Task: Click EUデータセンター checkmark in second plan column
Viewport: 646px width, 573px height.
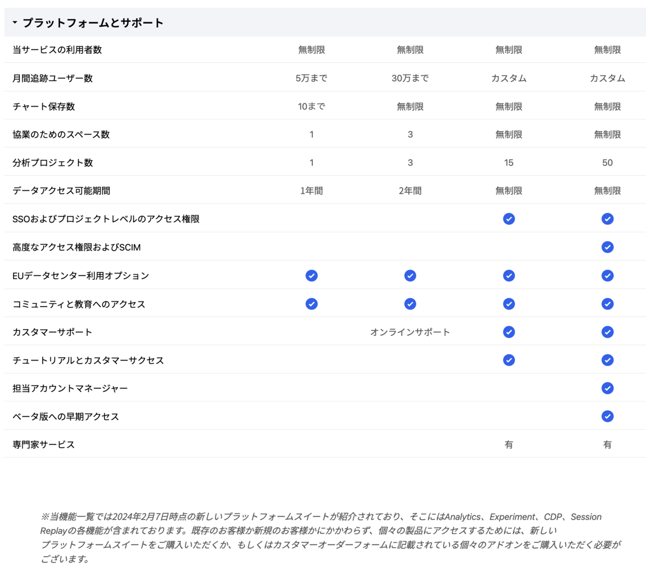Action: (410, 275)
